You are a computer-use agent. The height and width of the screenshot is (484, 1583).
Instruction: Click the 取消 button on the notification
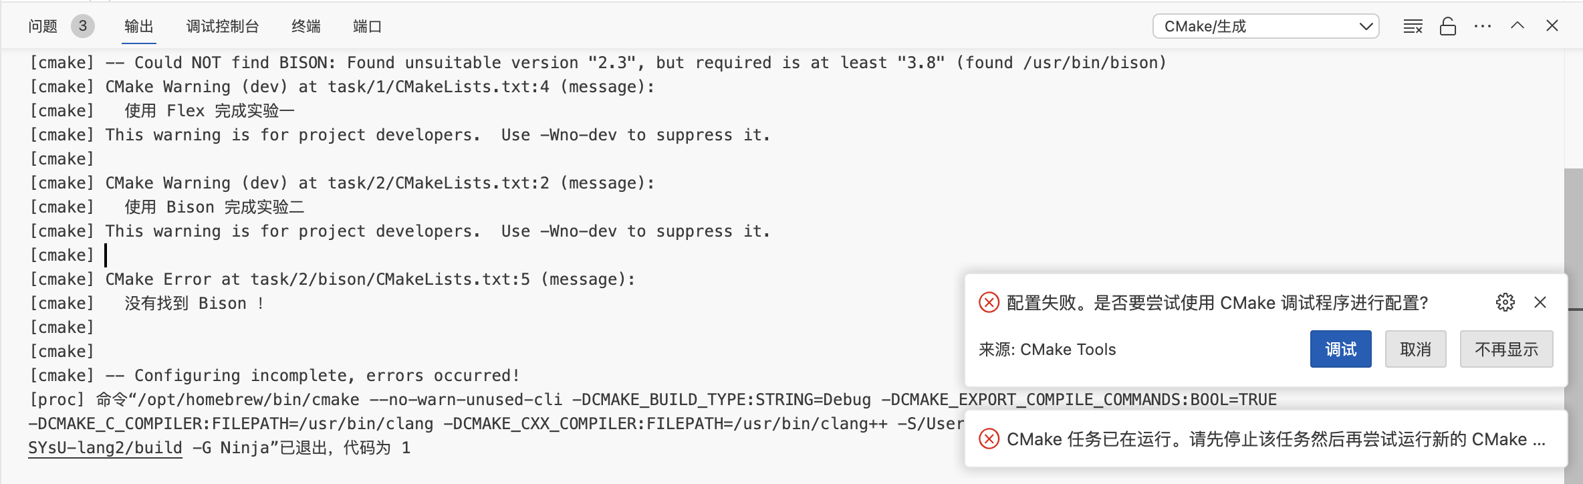(x=1415, y=349)
